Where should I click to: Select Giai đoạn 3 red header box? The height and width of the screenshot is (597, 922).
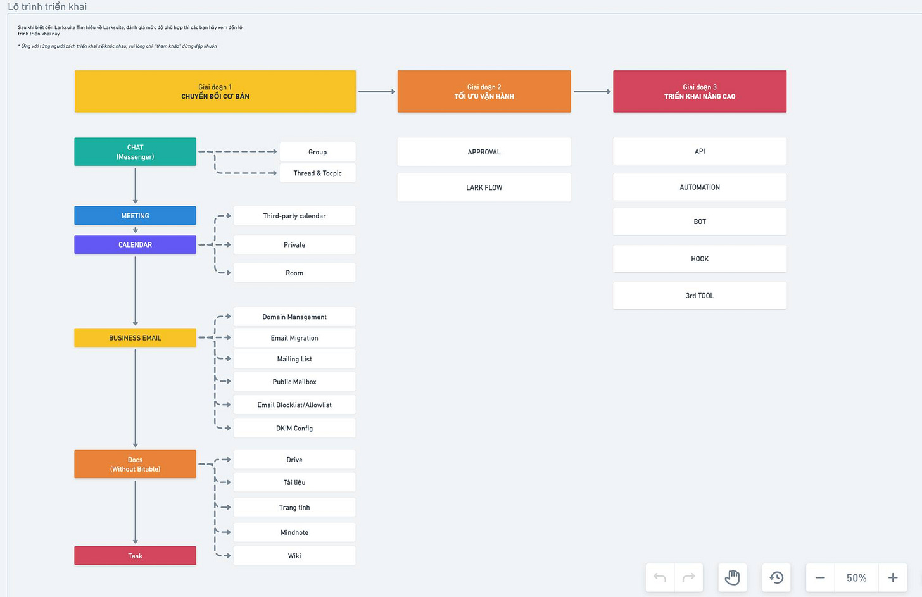[700, 91]
